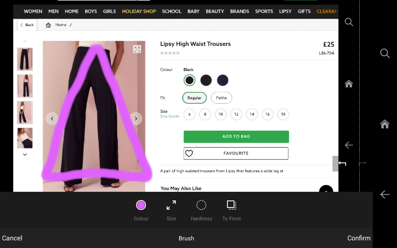Viewport: 397px width, 248px height.
Task: Select size 8
Action: point(205,114)
